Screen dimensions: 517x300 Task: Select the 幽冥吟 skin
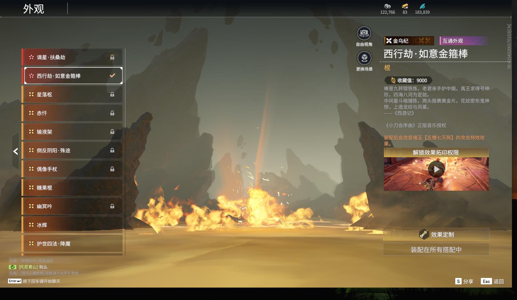[x=72, y=206]
